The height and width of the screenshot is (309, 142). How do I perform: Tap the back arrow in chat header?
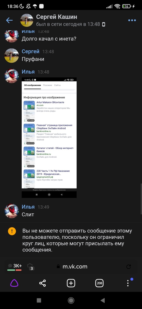pyautogui.click(x=9, y=20)
